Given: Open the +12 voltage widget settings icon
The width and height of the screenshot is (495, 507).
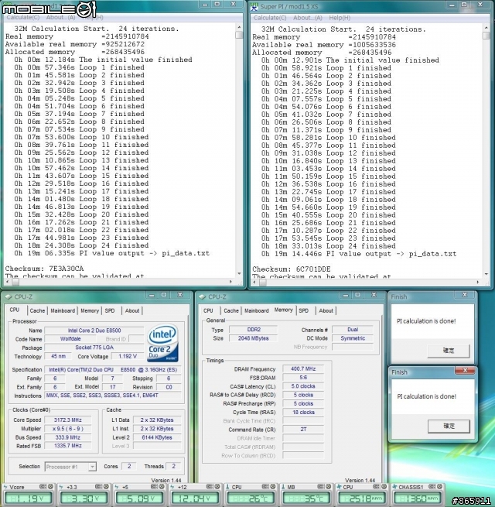Looking at the screenshot, I should coord(210,486).
